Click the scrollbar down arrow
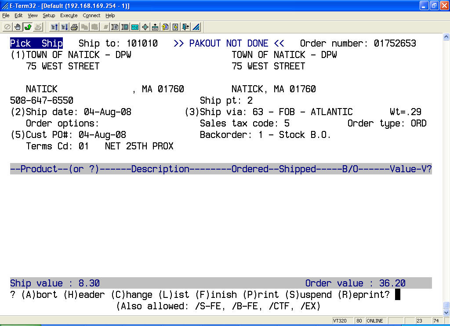Viewport: 450px width, 326px height. click(446, 312)
